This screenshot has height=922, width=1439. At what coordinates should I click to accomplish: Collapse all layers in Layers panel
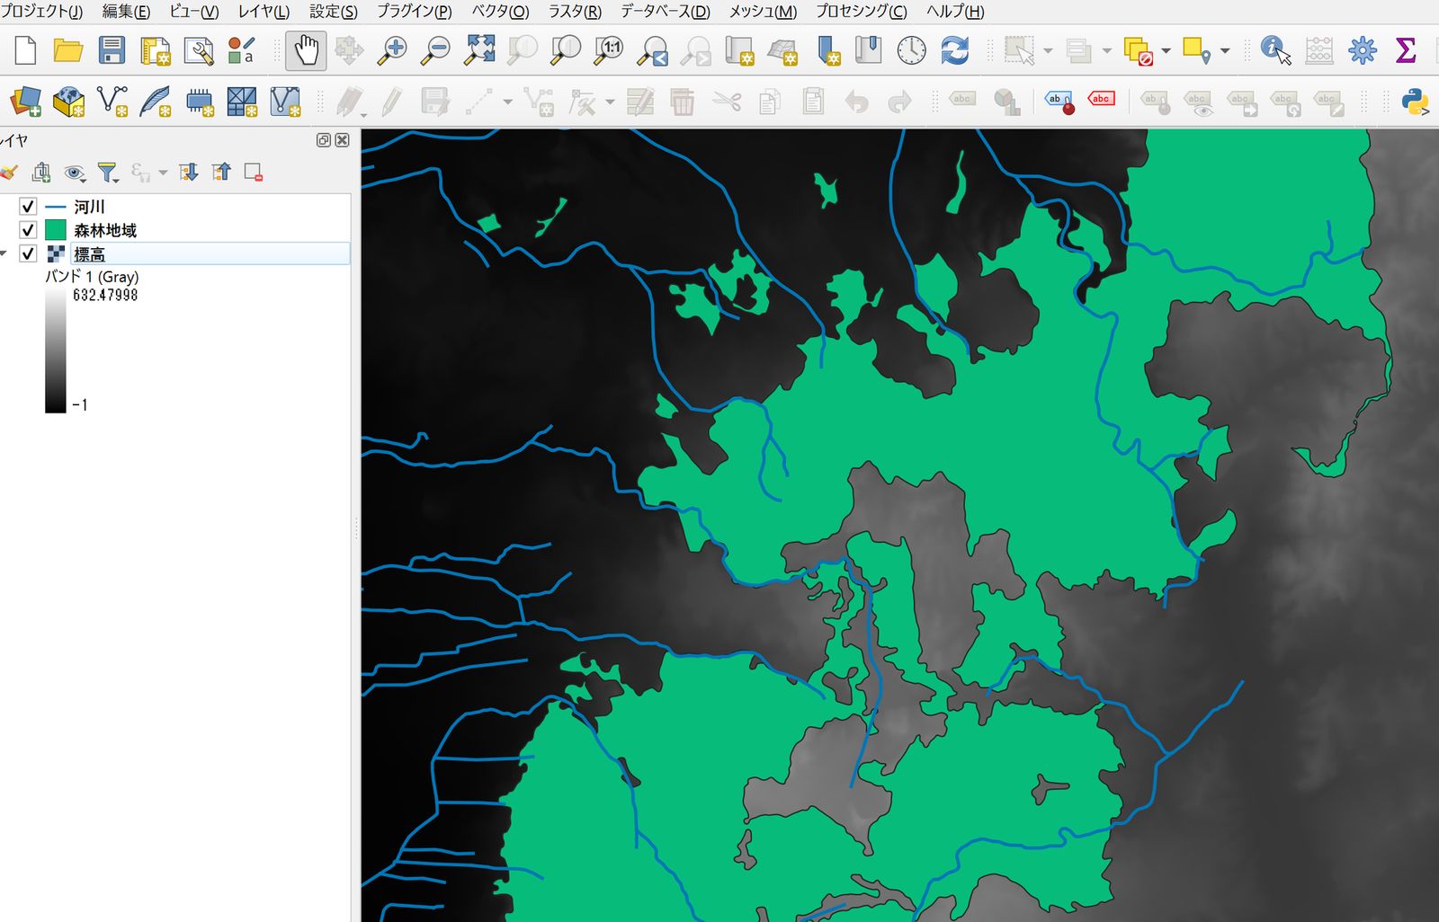(221, 173)
